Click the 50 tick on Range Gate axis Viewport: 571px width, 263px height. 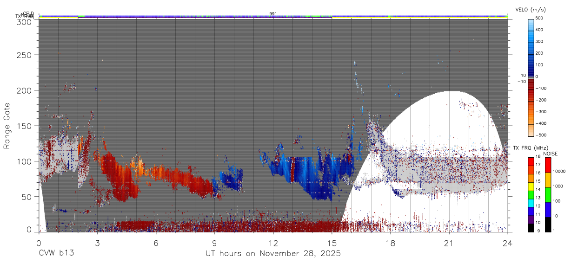[x=27, y=197]
